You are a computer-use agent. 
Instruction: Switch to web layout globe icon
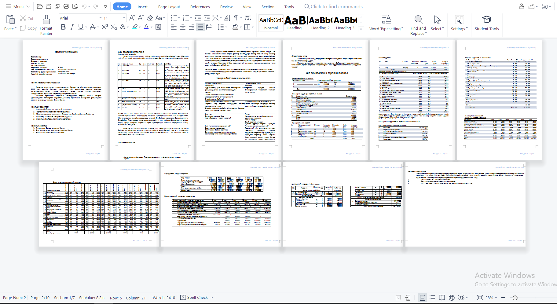pyautogui.click(x=452, y=298)
